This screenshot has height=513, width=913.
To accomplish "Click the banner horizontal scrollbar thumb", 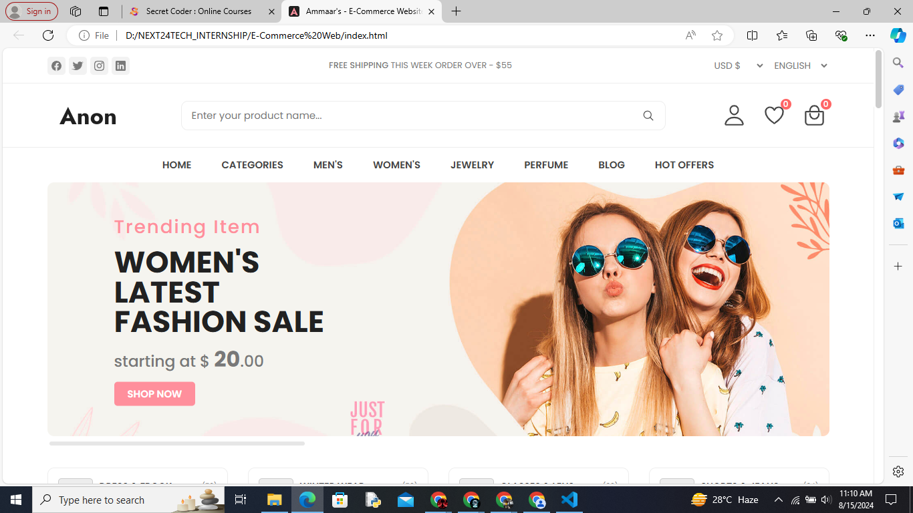I will point(177,444).
